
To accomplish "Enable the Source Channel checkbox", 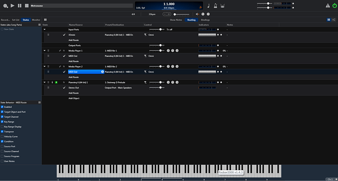I will (2, 152).
